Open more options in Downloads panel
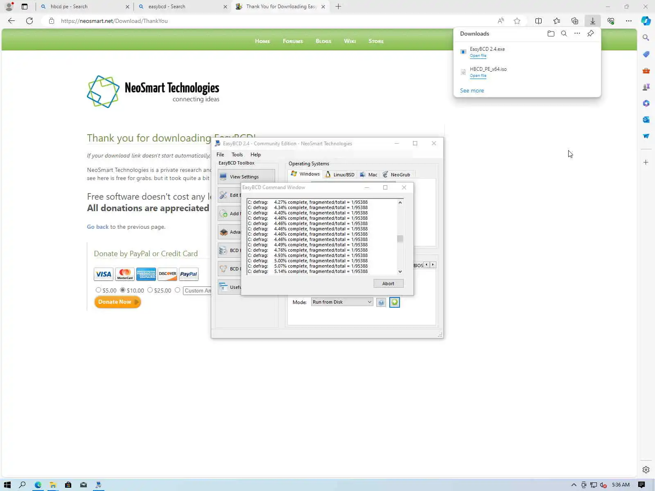 click(x=577, y=34)
